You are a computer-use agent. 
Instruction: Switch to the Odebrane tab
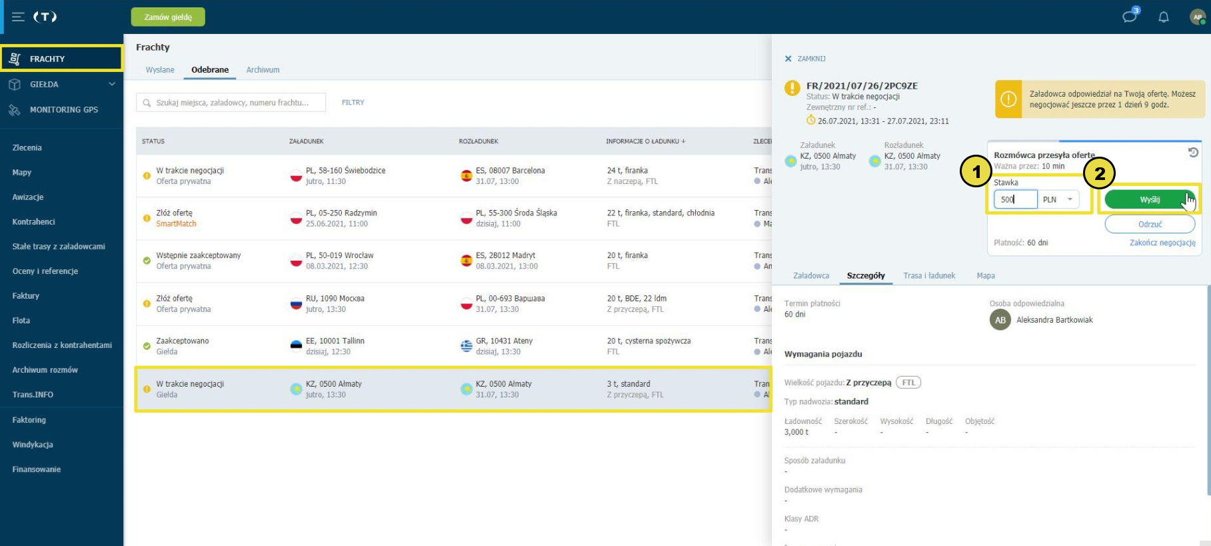[x=210, y=69]
